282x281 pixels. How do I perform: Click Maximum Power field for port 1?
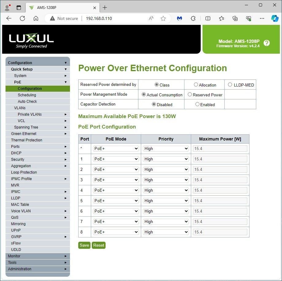[x=220, y=159]
